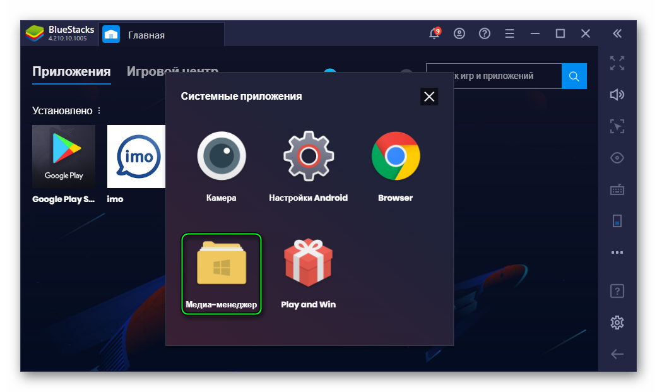Open the hamburger menu in title bar

click(x=509, y=33)
